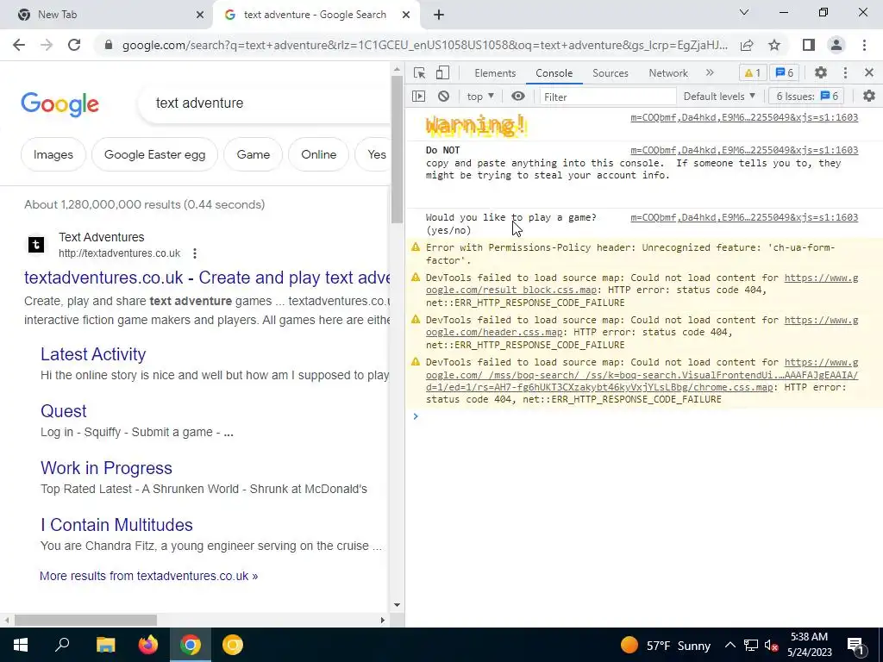This screenshot has width=883, height=662.
Task: Toggle the live expression eye icon
Action: pos(518,97)
